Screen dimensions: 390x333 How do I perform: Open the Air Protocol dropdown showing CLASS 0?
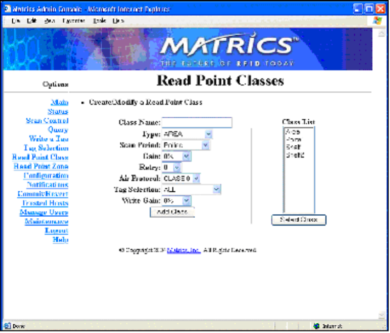point(181,178)
